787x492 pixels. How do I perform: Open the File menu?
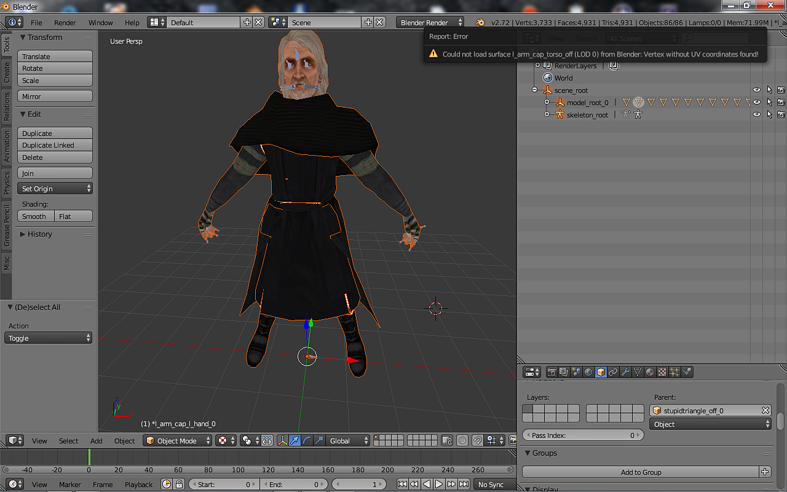point(36,23)
